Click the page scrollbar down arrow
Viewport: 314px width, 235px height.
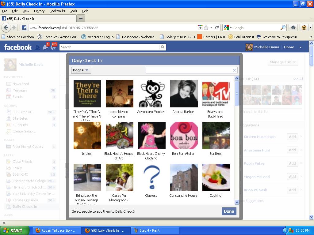point(312,217)
